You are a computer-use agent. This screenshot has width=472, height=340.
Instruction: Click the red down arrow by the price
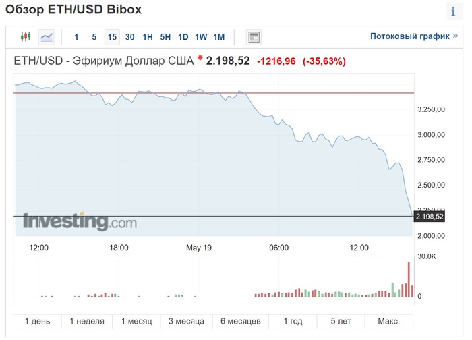pos(200,60)
